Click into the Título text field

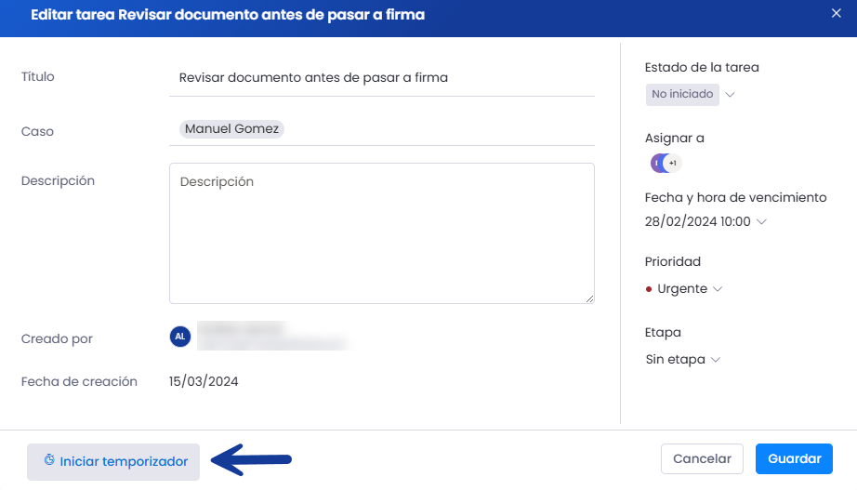coord(381,78)
